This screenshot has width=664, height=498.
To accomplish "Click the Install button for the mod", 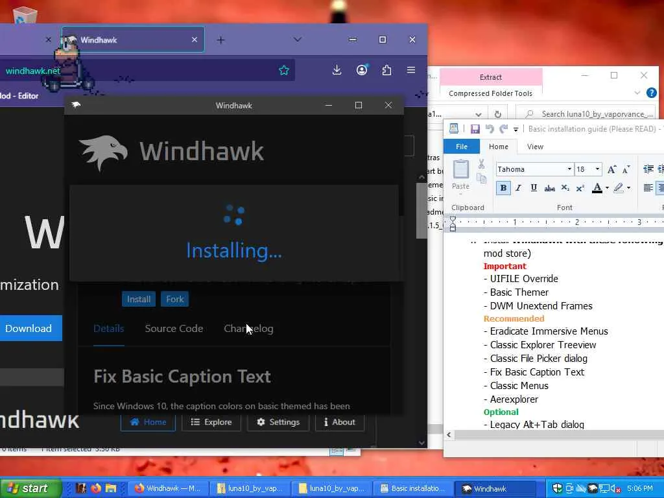I will [139, 299].
